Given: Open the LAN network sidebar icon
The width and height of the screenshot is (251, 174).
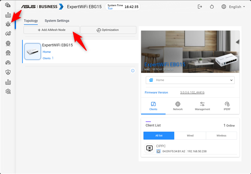Looking at the screenshot, I should 8,53.
